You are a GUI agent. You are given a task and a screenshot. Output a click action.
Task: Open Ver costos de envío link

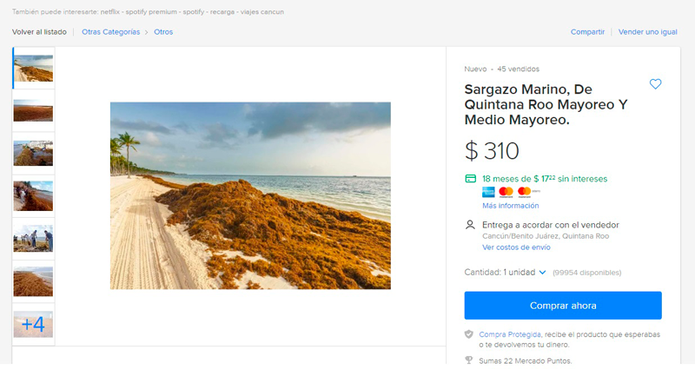pyautogui.click(x=516, y=247)
